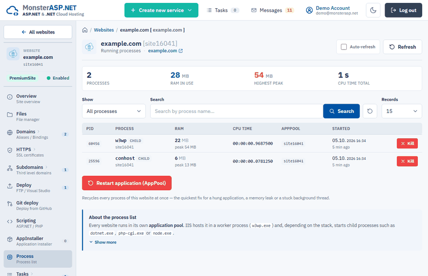This screenshot has width=428, height=276.
Task: Click the Git deploy branch icon
Action: coord(10,203)
